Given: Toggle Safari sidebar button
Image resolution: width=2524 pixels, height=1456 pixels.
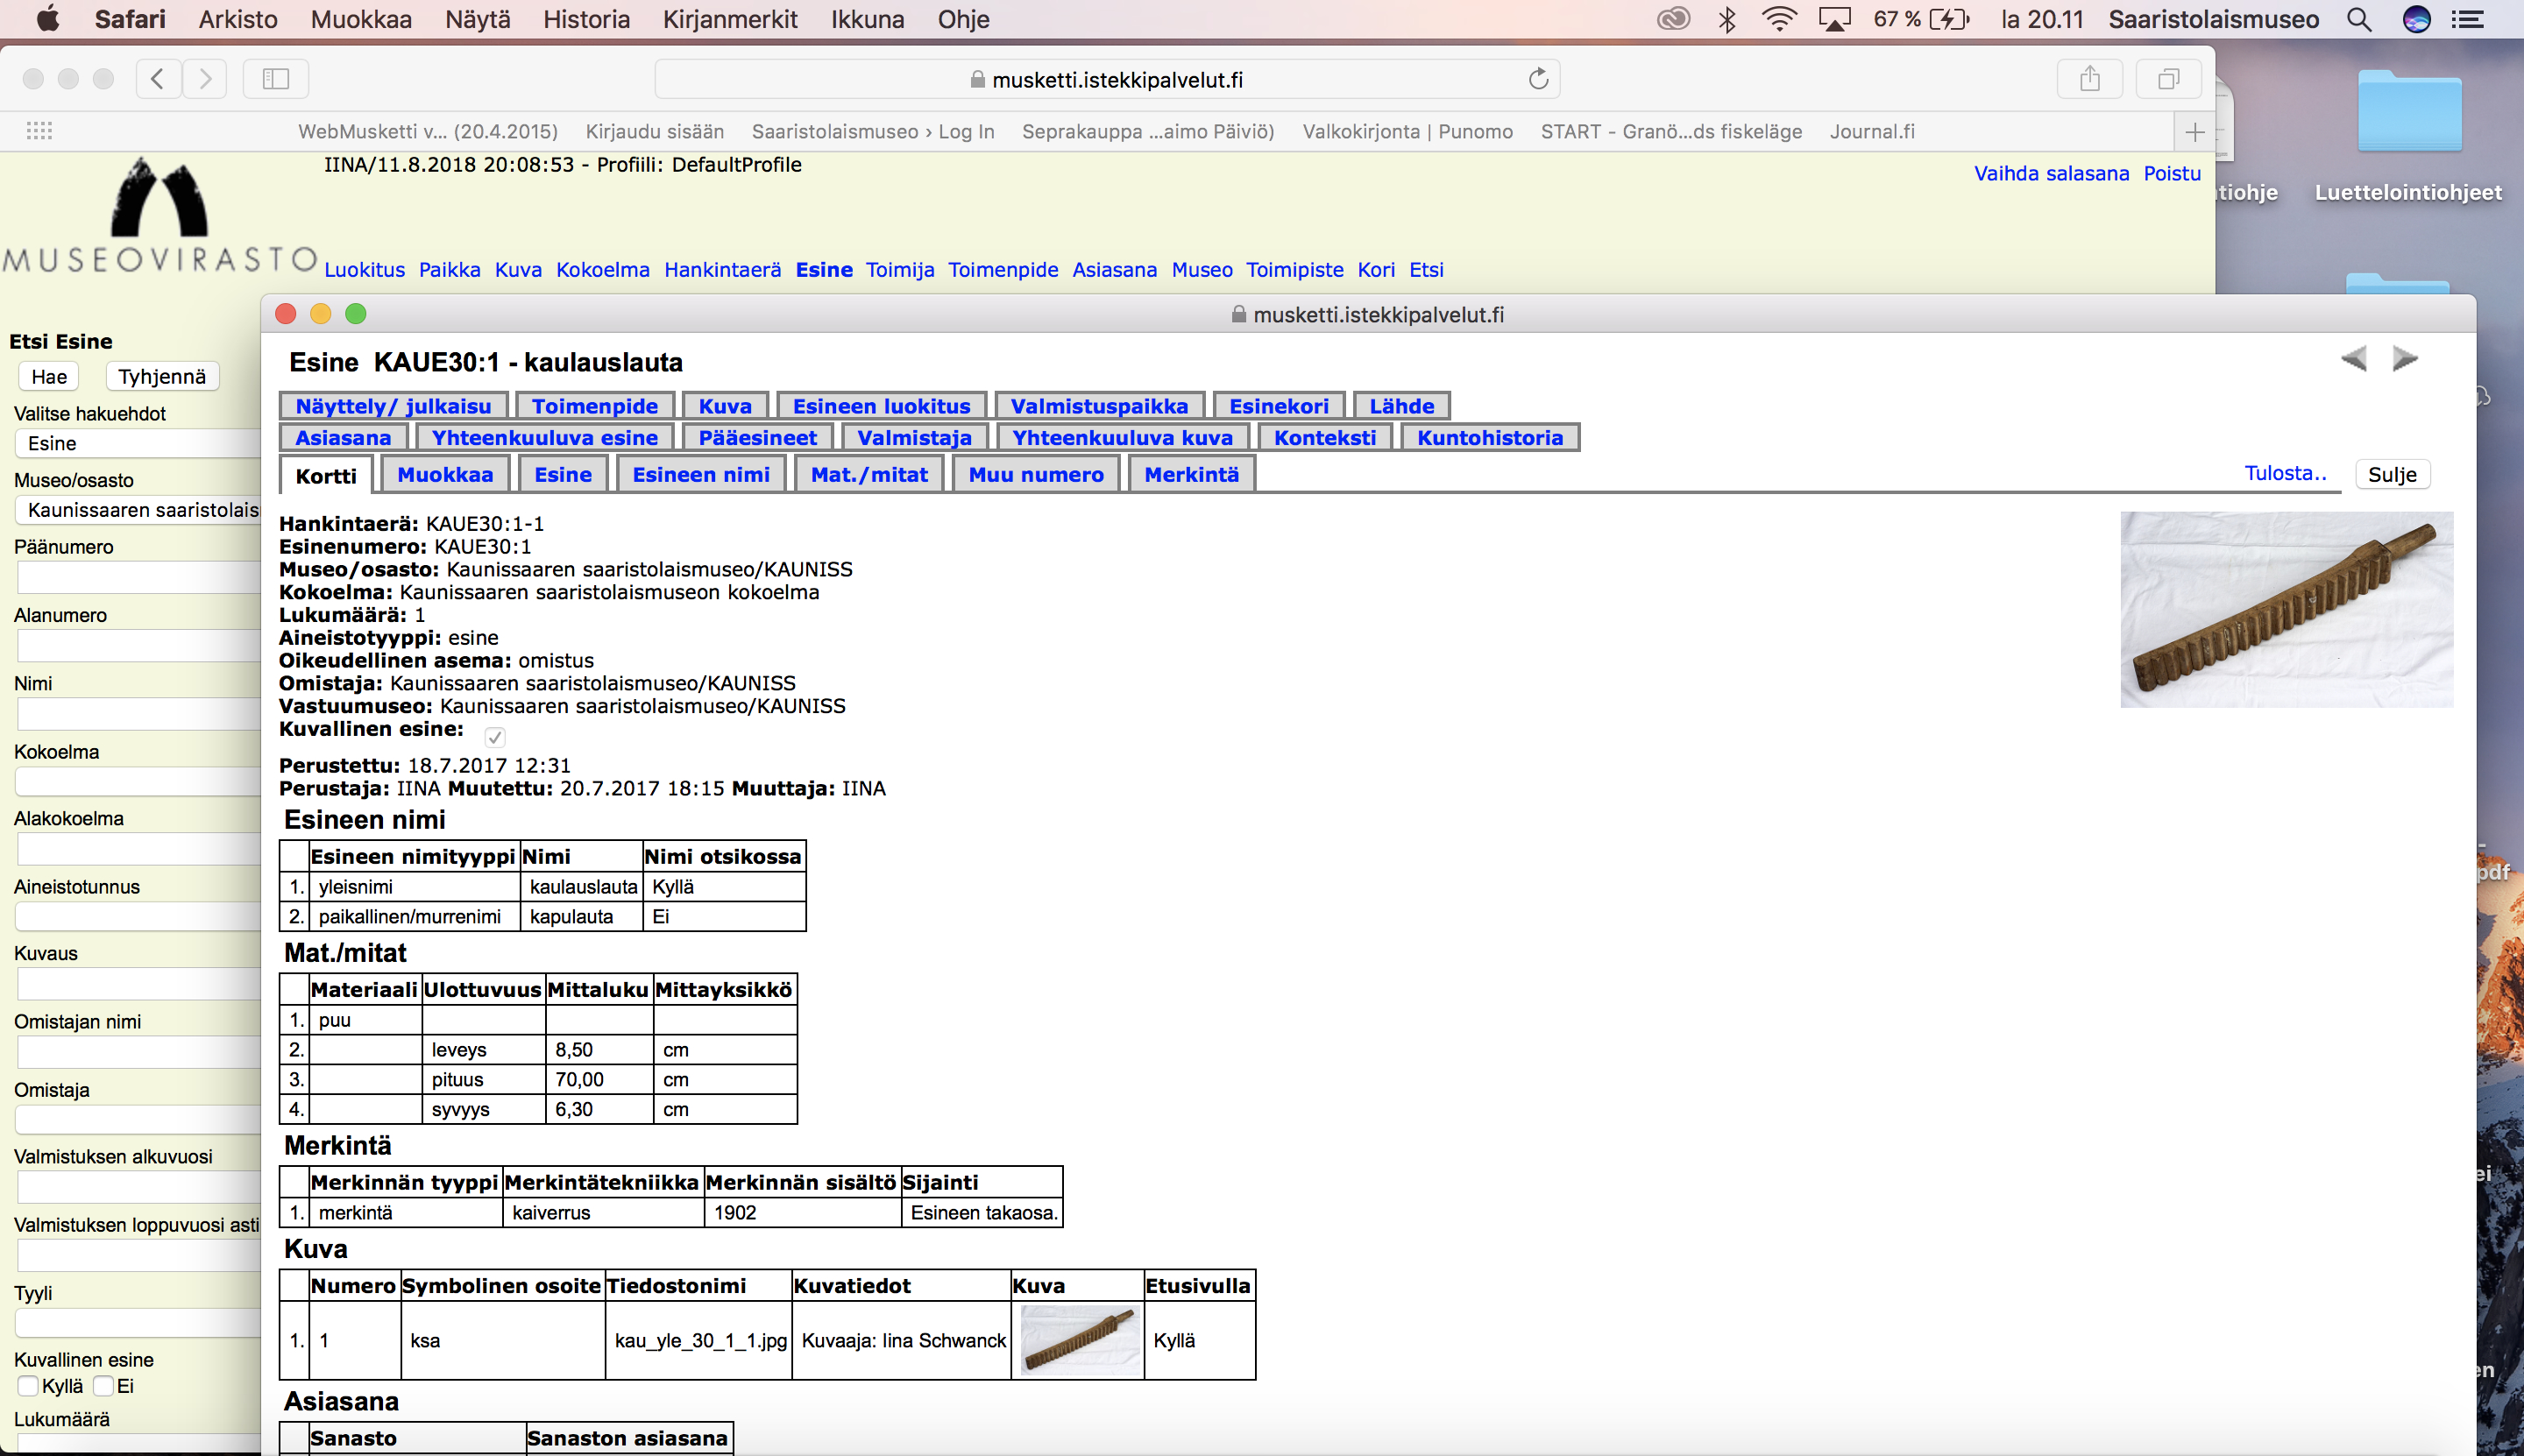Looking at the screenshot, I should pos(275,79).
